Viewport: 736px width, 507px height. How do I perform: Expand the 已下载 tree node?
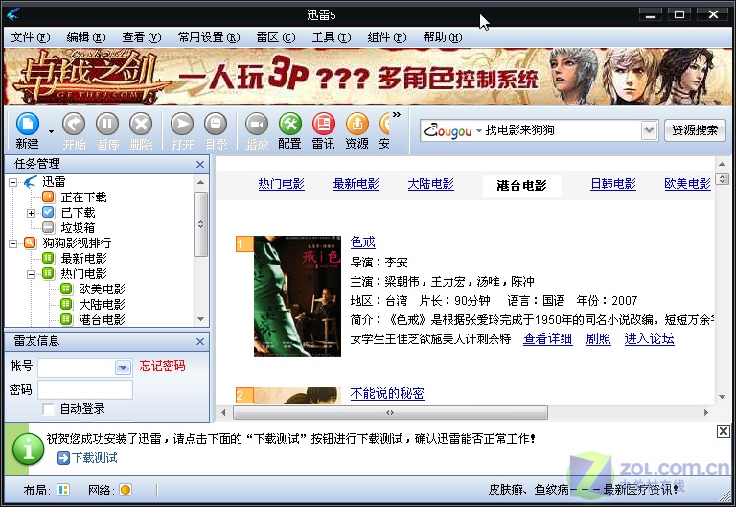(31, 213)
